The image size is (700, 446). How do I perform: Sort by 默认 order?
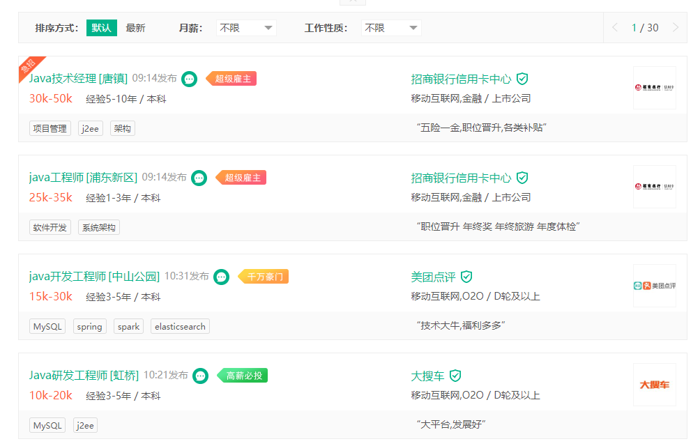[101, 28]
